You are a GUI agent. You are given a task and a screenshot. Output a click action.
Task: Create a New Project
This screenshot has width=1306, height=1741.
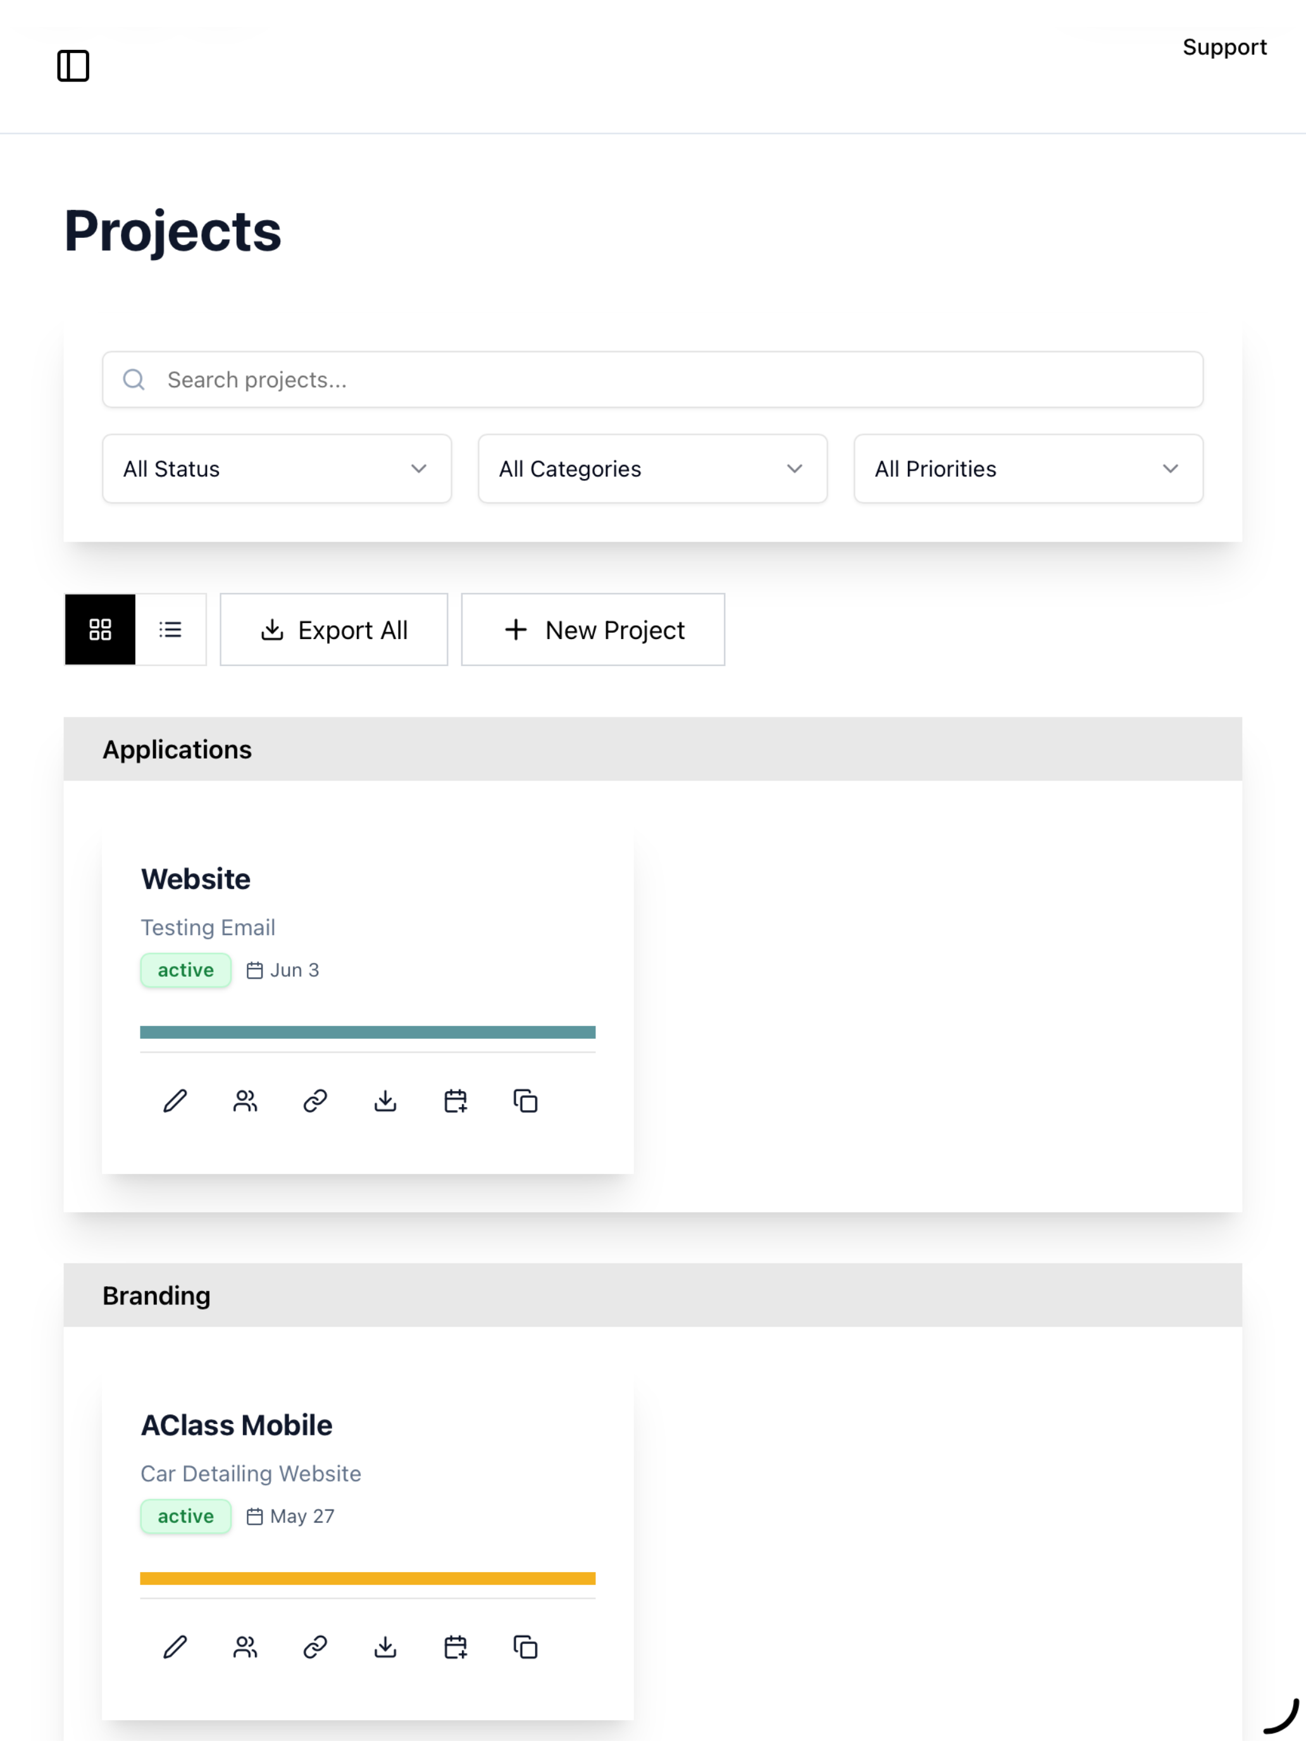coord(593,629)
